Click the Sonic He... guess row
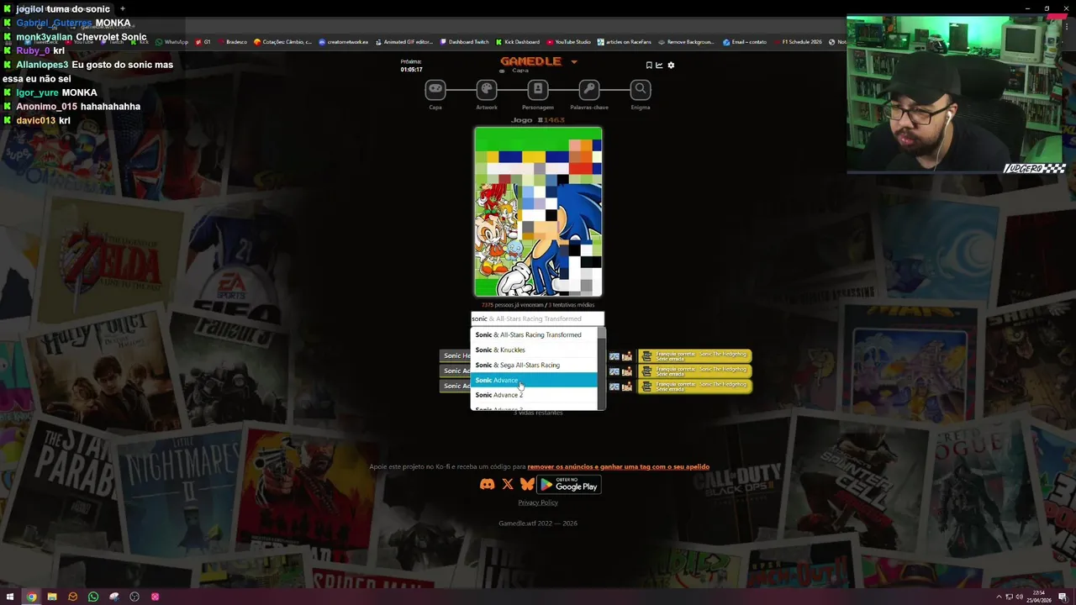 click(456, 355)
